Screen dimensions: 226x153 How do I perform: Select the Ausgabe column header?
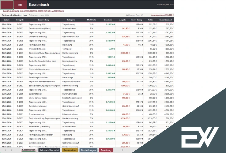[x=123, y=20]
